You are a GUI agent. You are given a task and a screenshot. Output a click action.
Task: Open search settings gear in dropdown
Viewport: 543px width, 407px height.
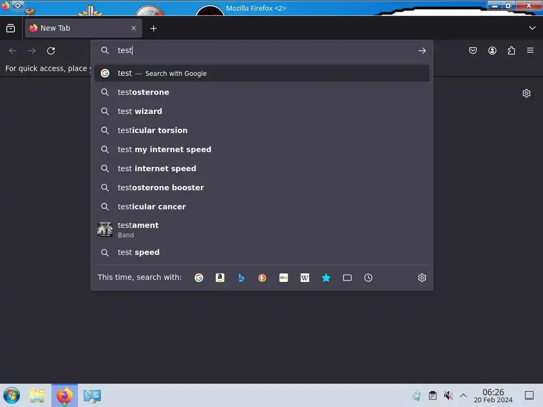(x=422, y=278)
